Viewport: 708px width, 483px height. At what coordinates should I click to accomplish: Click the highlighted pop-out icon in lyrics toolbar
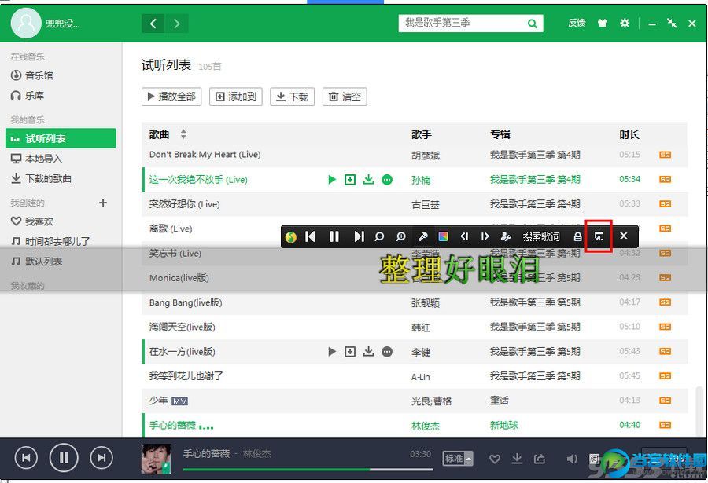[599, 236]
